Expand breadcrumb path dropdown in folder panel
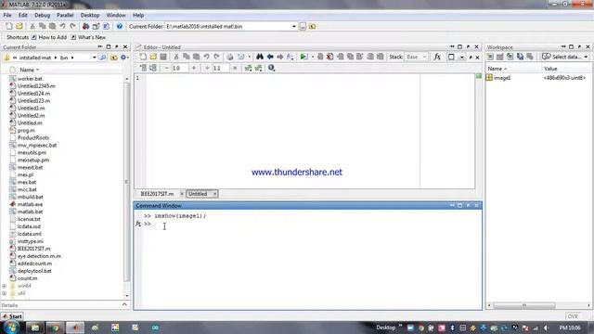The image size is (594, 334). point(95,58)
